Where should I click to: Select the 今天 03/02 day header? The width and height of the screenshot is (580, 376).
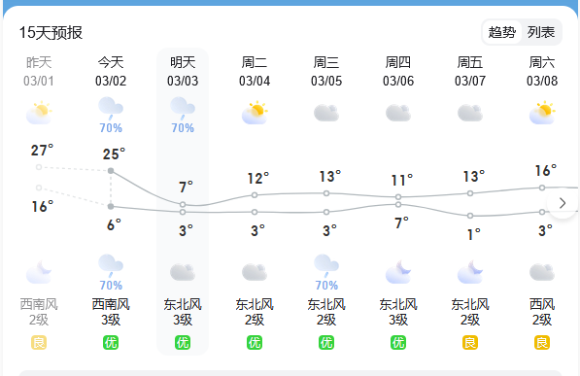[x=111, y=72]
